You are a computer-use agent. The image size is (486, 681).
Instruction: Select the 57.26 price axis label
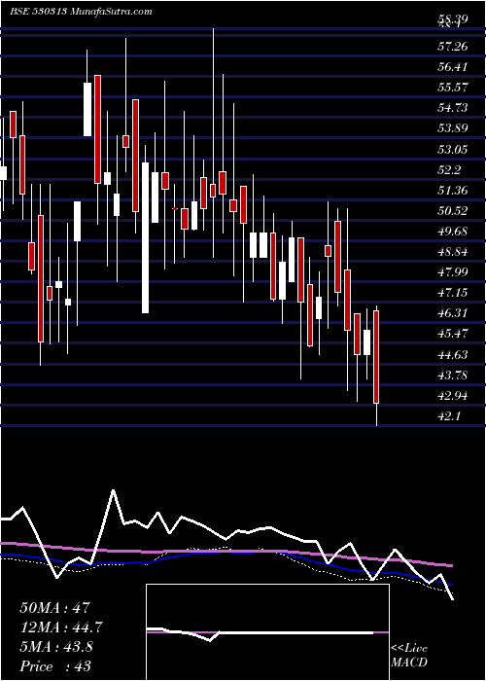pyautogui.click(x=453, y=46)
